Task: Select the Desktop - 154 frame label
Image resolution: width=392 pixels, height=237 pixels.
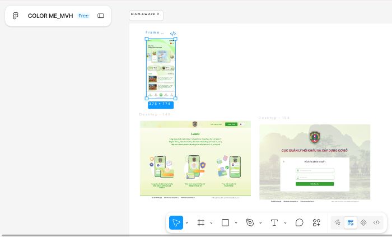Action: 274,118
